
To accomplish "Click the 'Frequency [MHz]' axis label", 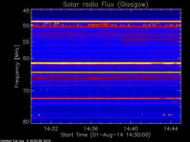I will (x=17, y=66).
